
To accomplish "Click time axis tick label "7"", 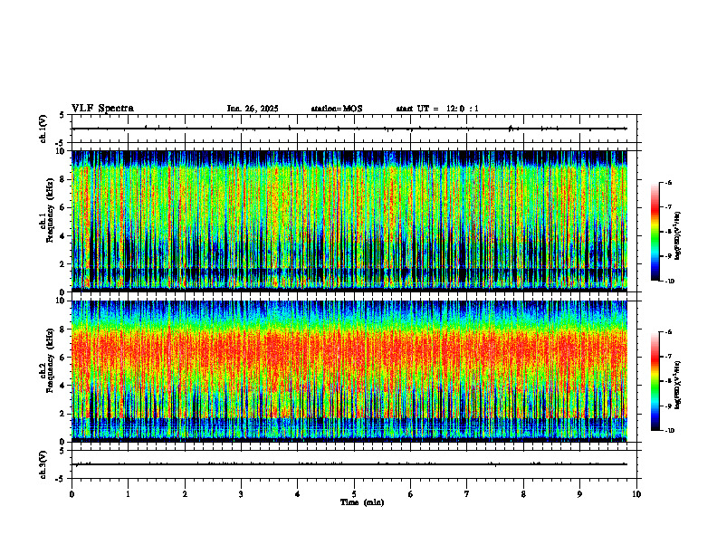I will click(467, 494).
